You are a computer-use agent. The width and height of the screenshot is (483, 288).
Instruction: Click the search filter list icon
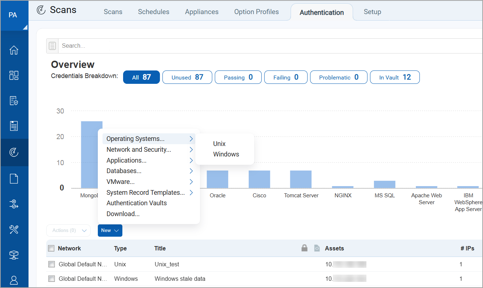click(x=52, y=46)
